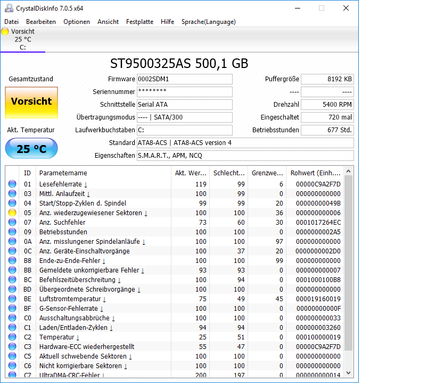436x383 pixels.
Task: Click the Drehzahl field 5400 RPM
Action: (327, 105)
